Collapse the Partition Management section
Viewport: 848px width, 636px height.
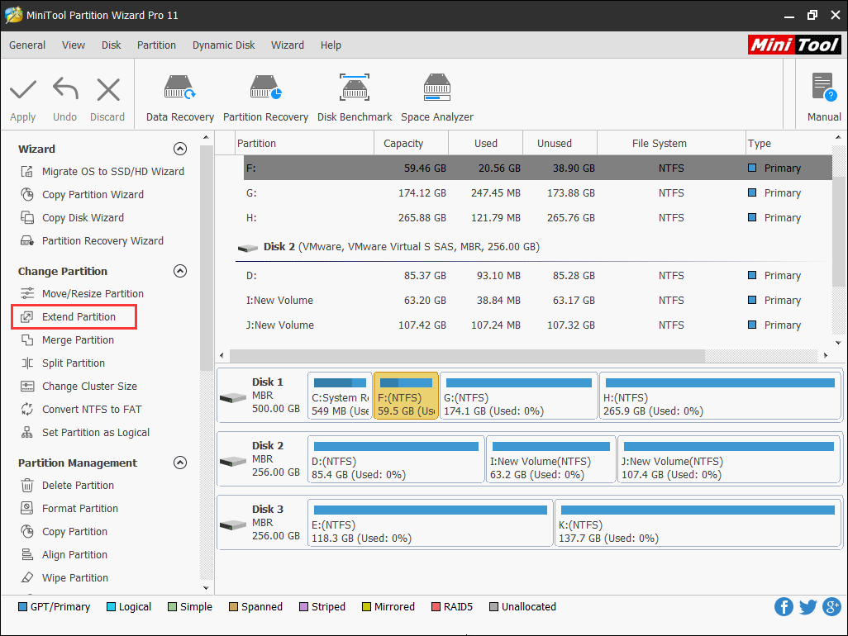(179, 463)
